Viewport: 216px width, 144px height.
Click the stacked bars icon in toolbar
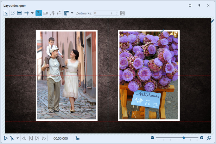tap(19, 13)
